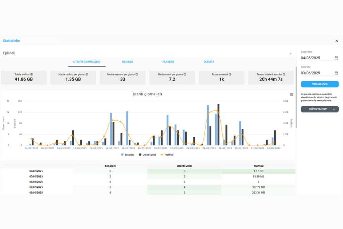Image resolution: width=343 pixels, height=229 pixels.
Task: Select the Traffico column header
Action: [x=259, y=166]
